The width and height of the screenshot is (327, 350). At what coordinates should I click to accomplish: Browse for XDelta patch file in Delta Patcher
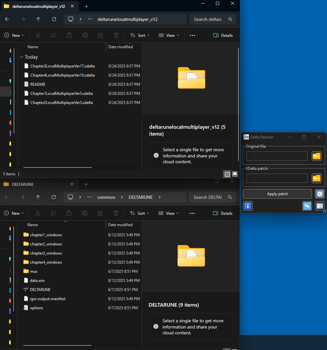point(317,178)
